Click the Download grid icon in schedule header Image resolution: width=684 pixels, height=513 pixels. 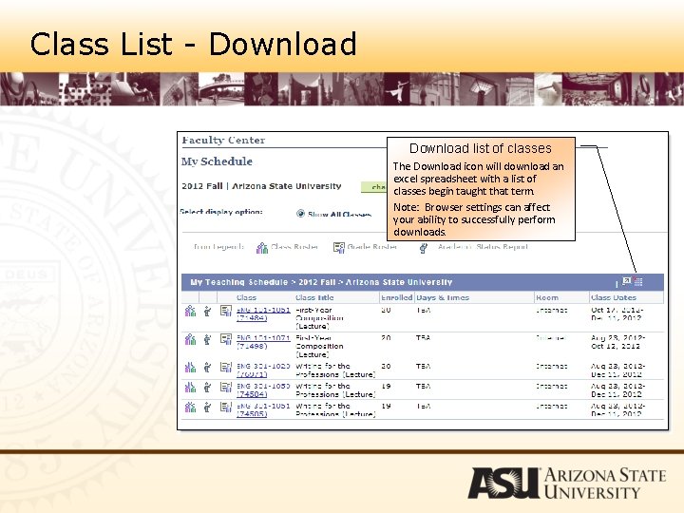coord(638,282)
